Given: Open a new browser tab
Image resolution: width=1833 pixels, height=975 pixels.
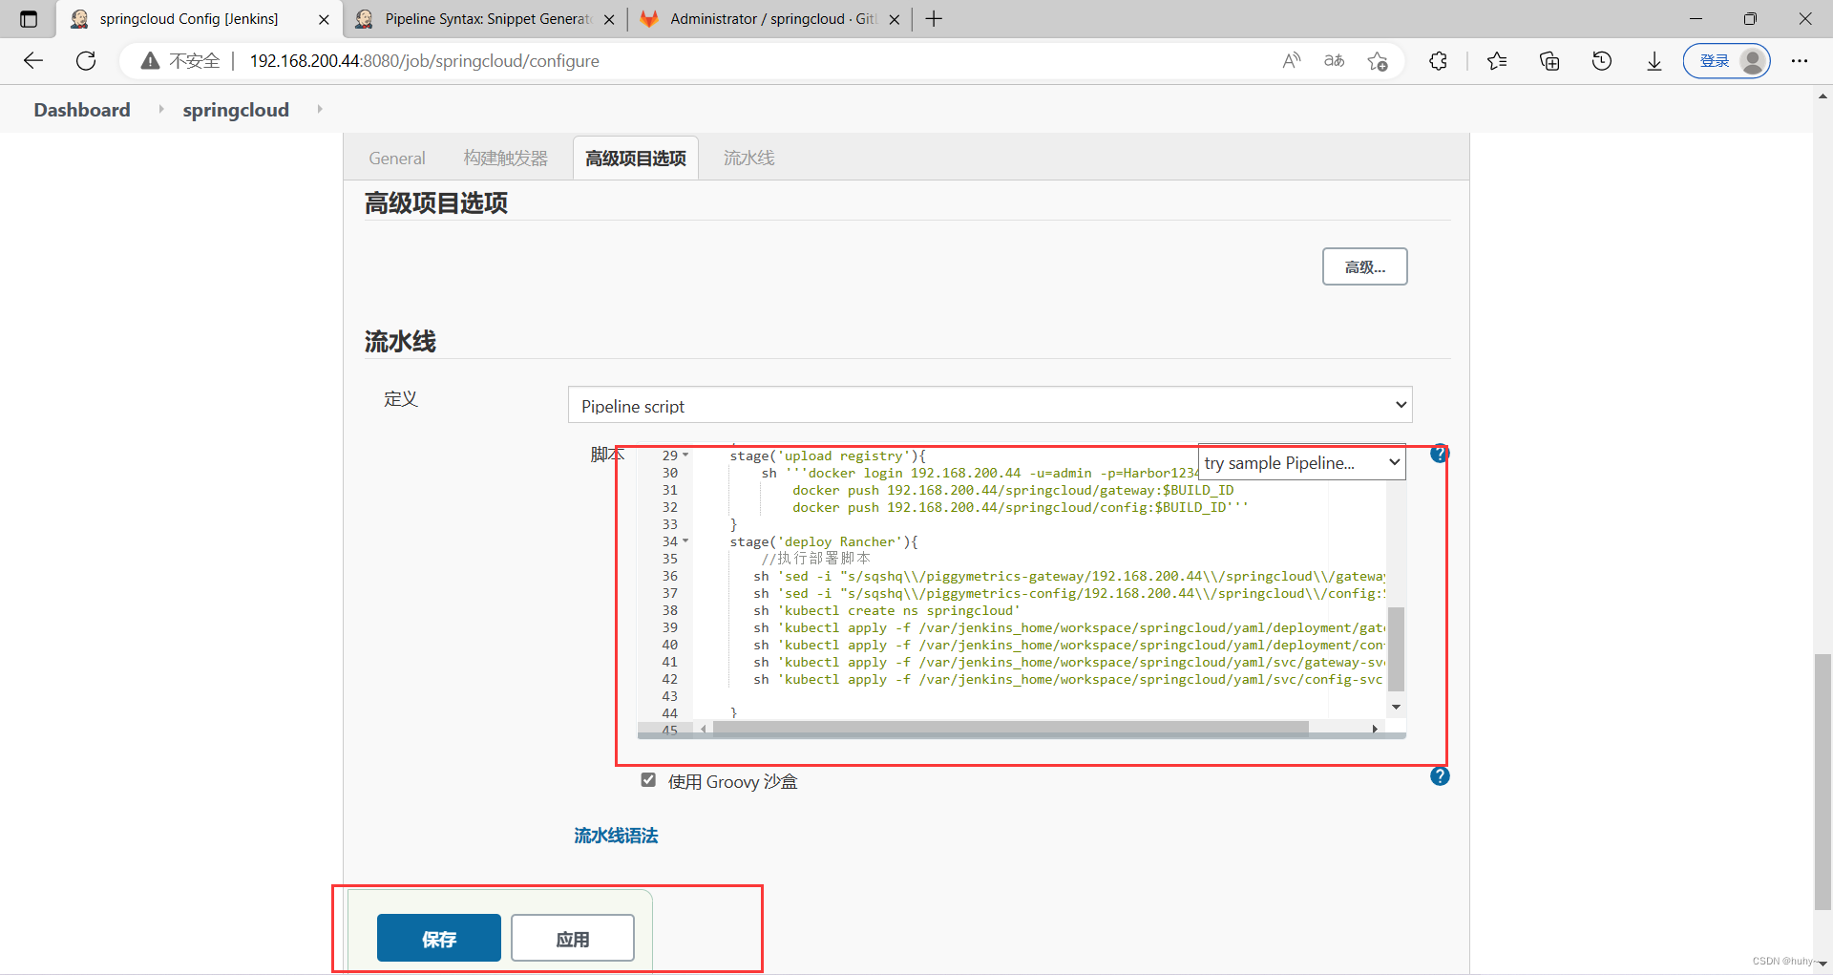Looking at the screenshot, I should 934,19.
